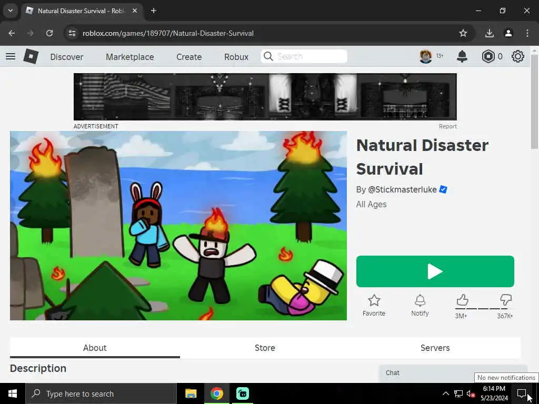Show hidden system tray icons

click(445, 393)
